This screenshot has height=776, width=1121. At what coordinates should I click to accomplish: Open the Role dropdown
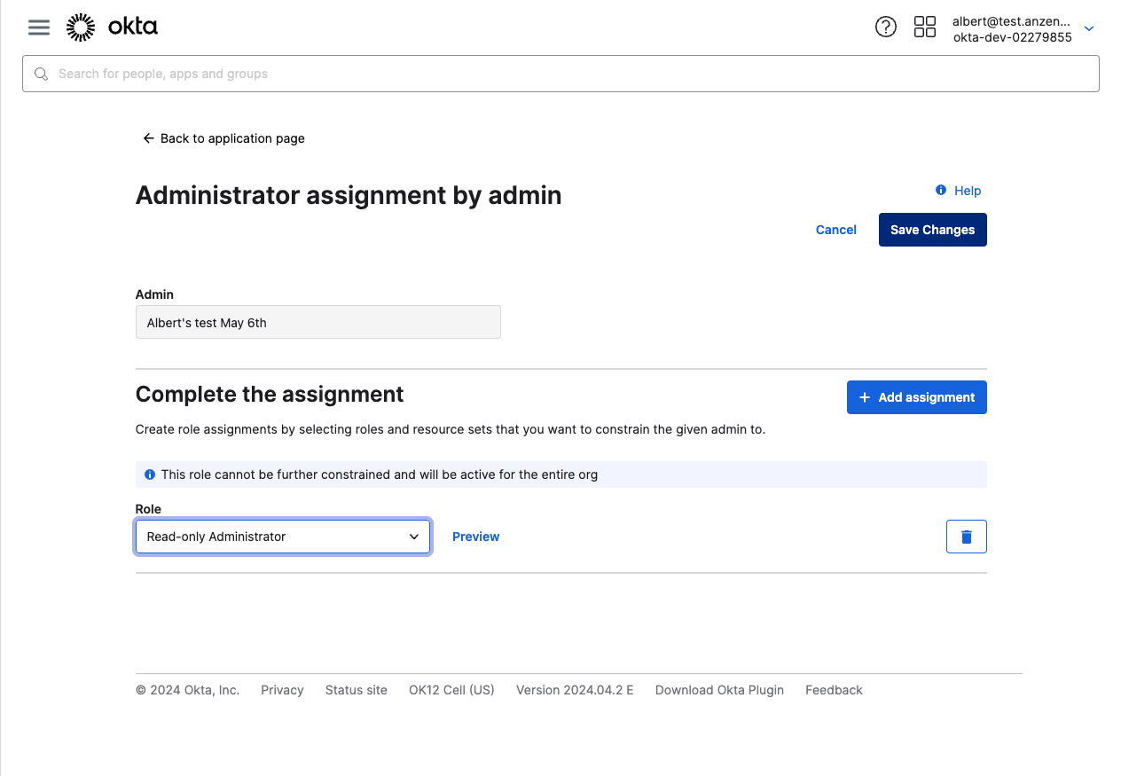[x=283, y=537]
